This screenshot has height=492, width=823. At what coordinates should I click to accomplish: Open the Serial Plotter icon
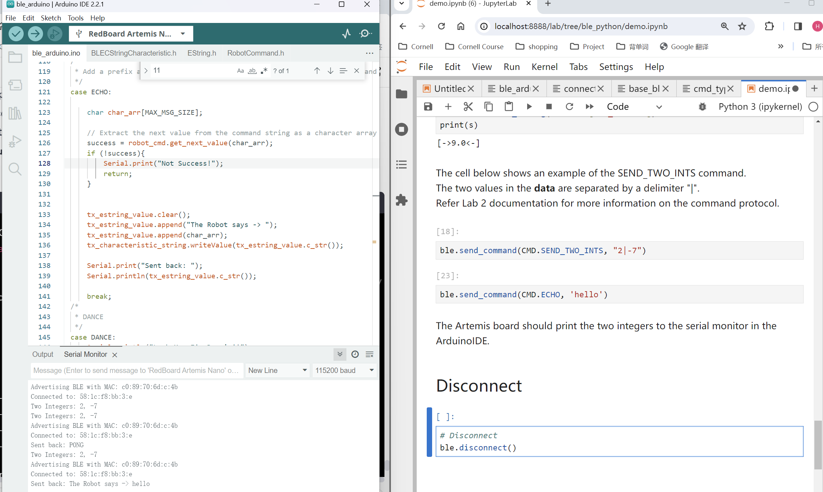click(346, 34)
